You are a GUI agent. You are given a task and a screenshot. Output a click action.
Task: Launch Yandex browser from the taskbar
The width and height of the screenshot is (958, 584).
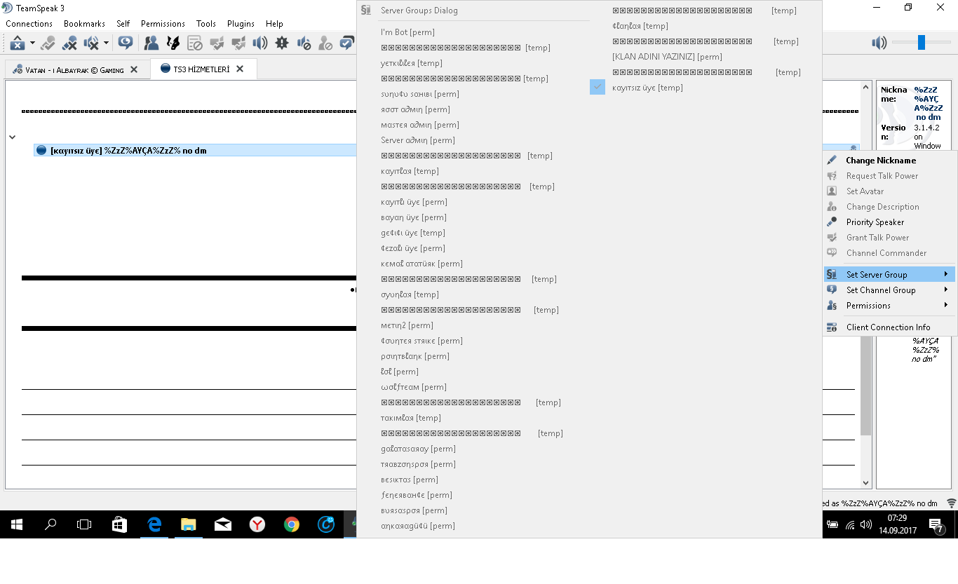tap(257, 524)
